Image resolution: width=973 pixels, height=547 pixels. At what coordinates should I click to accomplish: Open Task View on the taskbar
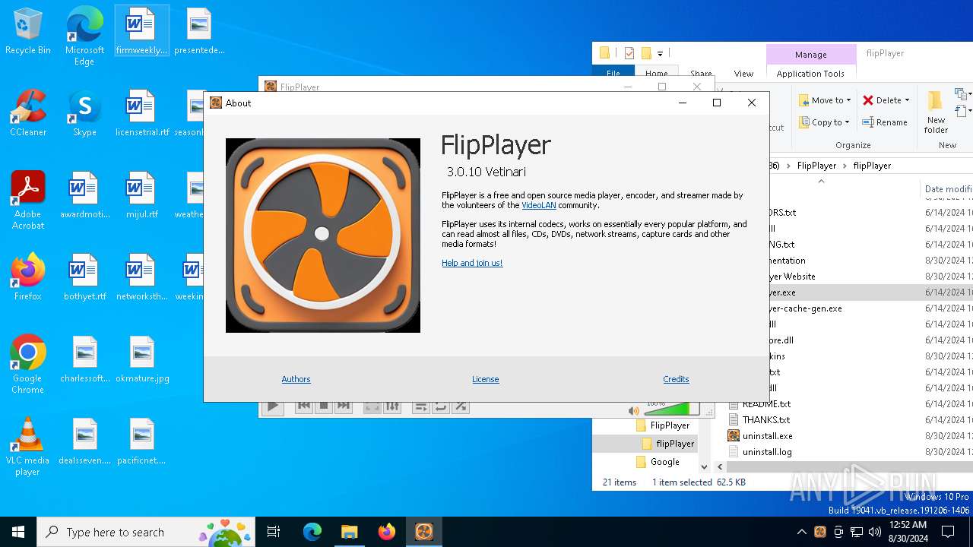tap(274, 532)
